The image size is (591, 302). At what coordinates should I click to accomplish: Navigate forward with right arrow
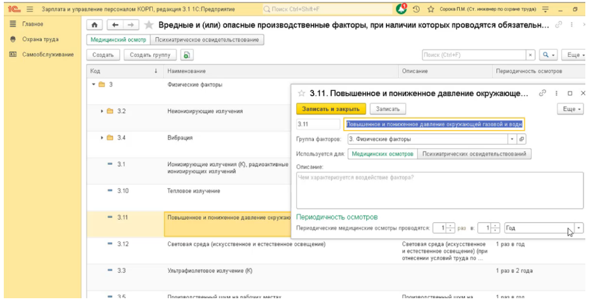coord(131,25)
